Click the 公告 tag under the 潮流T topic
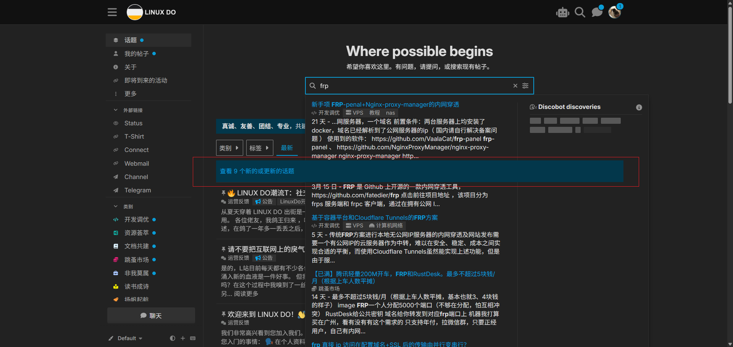Viewport: 733px width, 347px height. (x=264, y=201)
